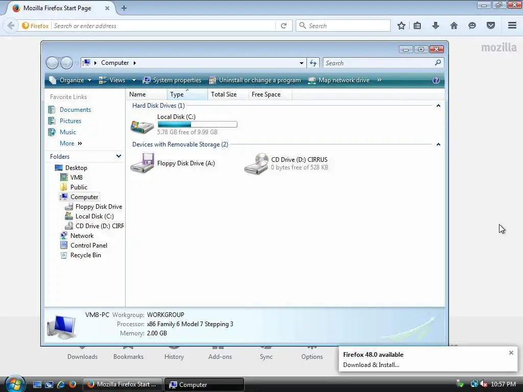
Task: Click Local Disk C: usage bar
Action: (x=198, y=125)
